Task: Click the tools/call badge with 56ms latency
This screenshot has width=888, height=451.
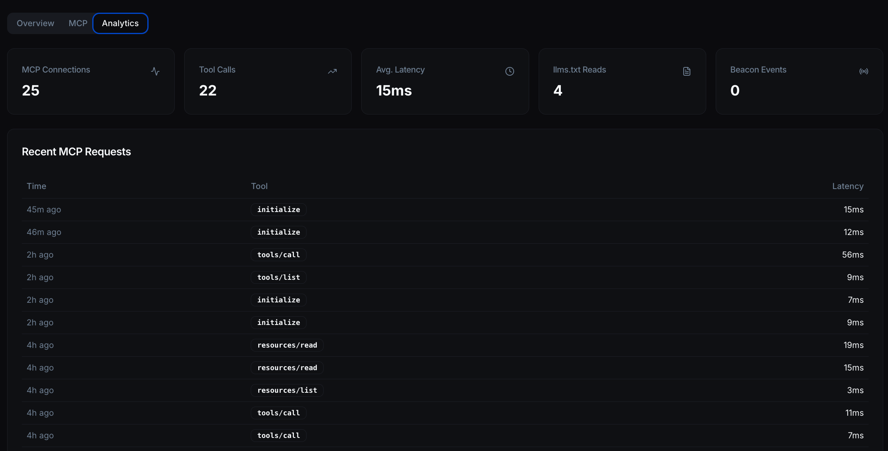Action: (278, 254)
